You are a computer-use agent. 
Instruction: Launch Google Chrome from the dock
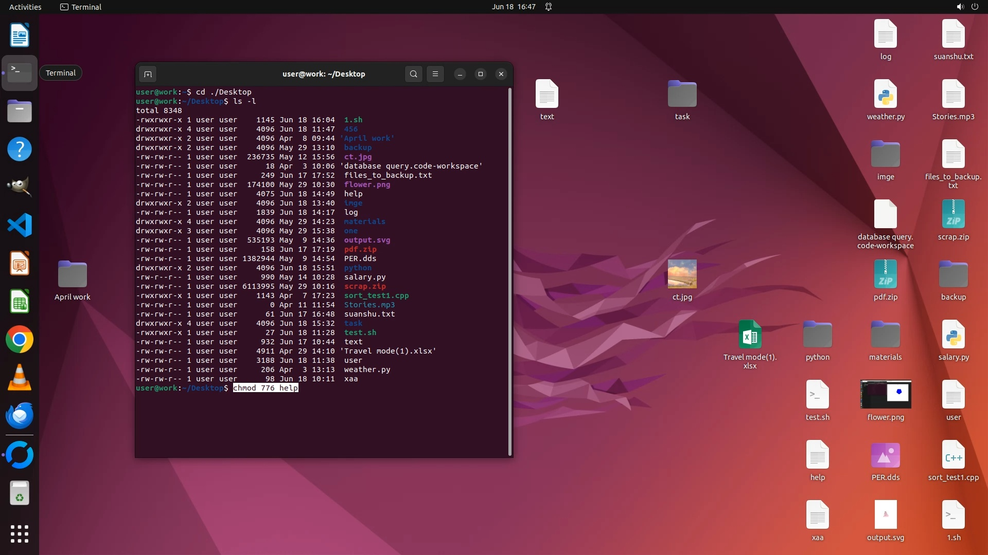point(20,340)
